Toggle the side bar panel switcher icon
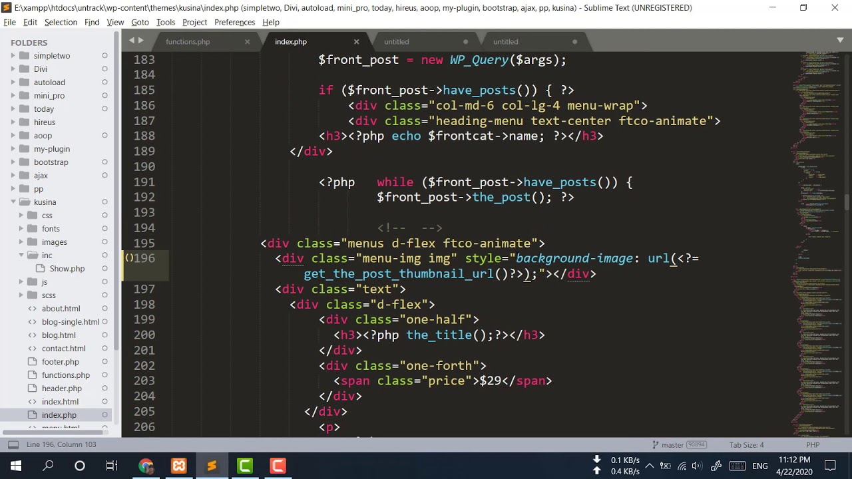Screen dimensions: 852x479 pyautogui.click(x=13, y=444)
